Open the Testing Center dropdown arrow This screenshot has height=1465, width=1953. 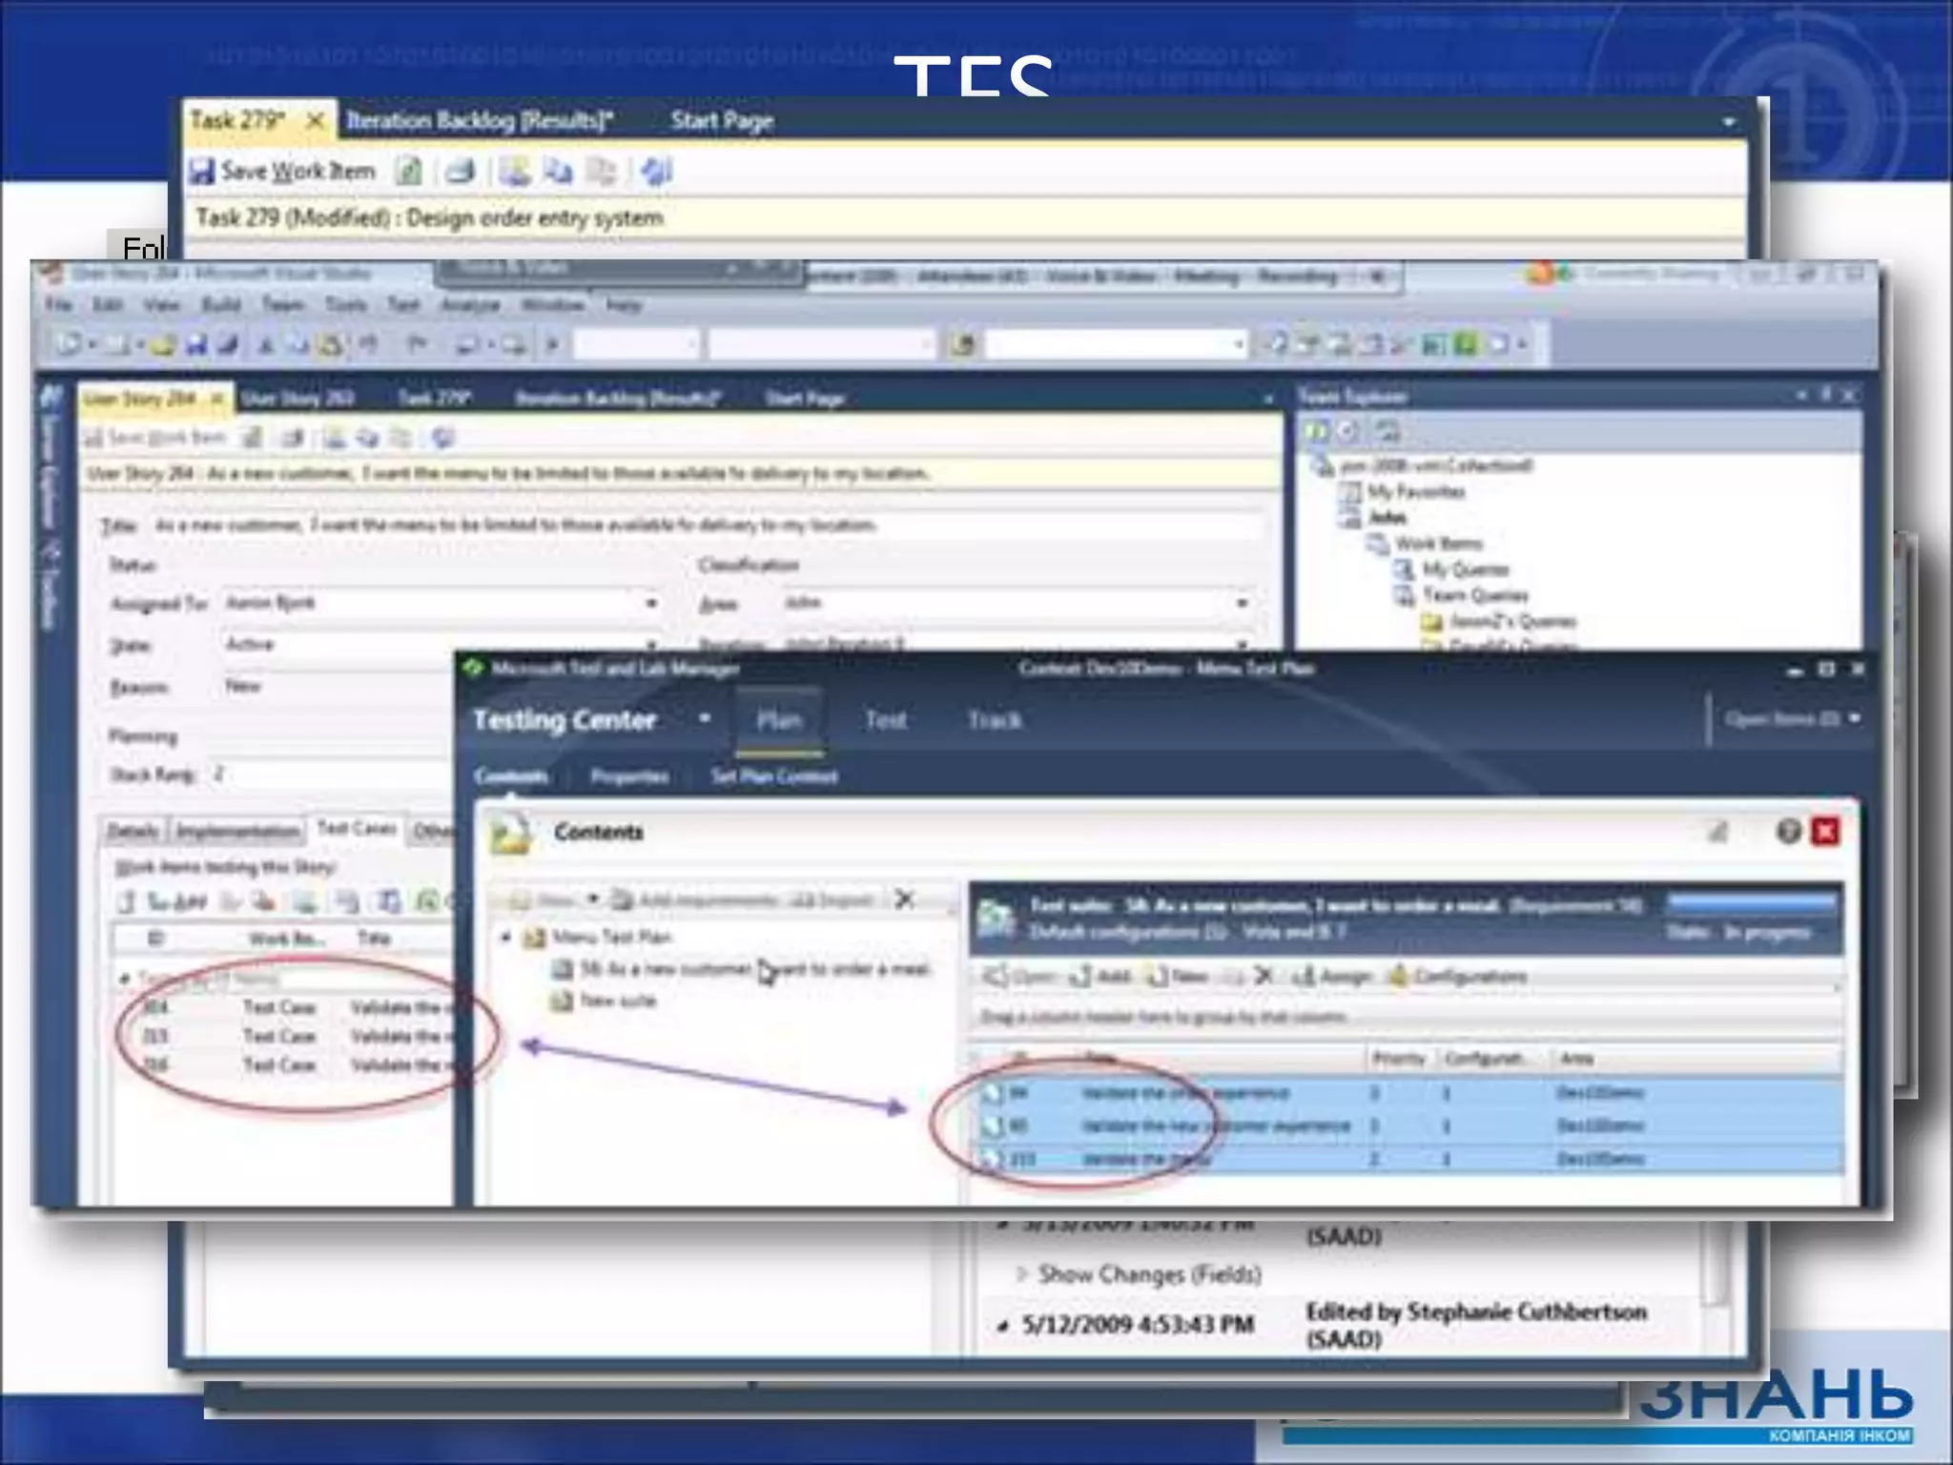click(705, 719)
